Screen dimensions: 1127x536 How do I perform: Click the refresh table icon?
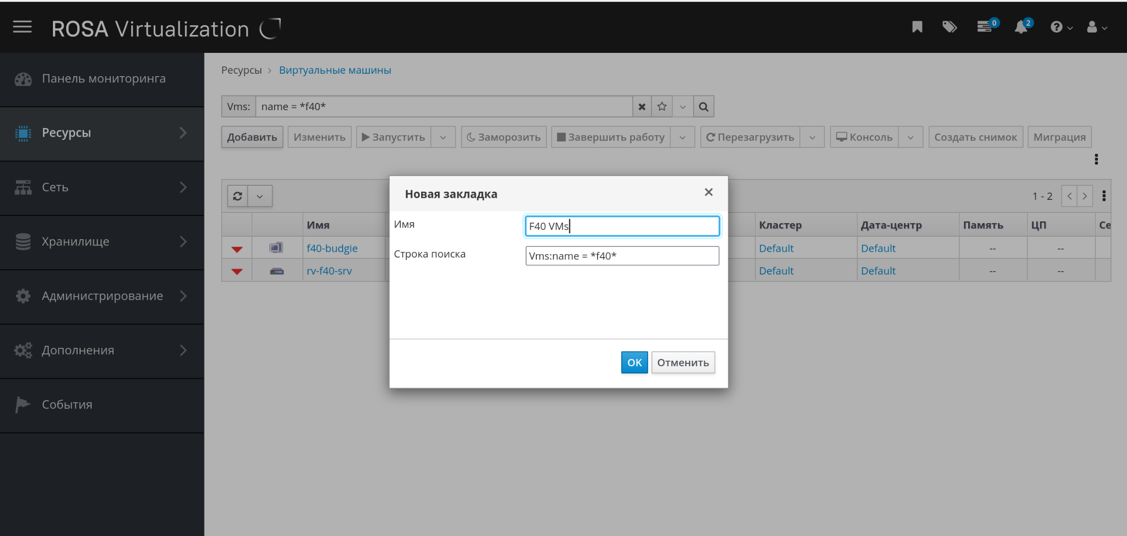[x=238, y=196]
